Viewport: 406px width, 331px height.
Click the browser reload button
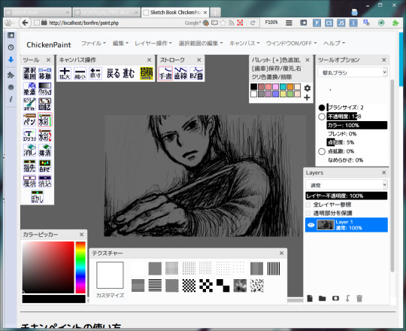[x=253, y=23]
